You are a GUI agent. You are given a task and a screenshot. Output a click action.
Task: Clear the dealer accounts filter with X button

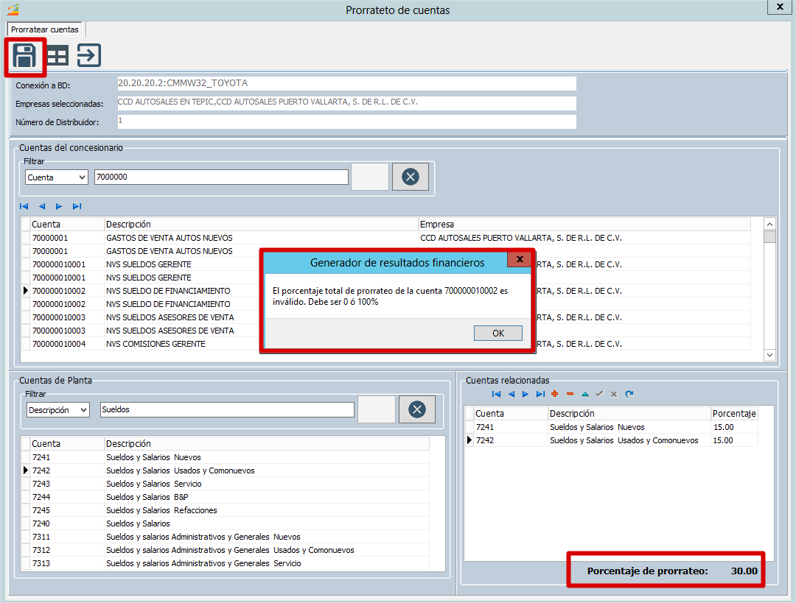click(x=411, y=177)
